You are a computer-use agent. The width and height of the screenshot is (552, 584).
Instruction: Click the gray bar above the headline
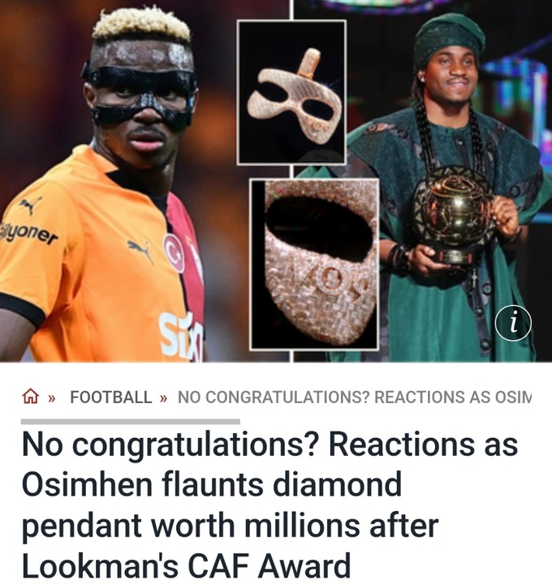pos(131,422)
